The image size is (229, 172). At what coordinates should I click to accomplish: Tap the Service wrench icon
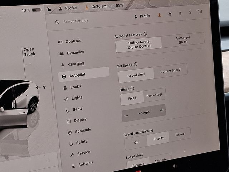(x=72, y=155)
